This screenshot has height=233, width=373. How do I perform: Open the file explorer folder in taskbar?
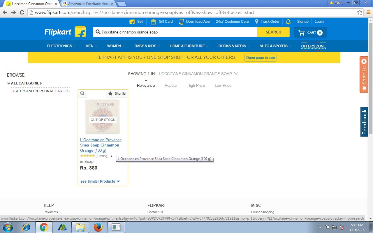[80, 227]
